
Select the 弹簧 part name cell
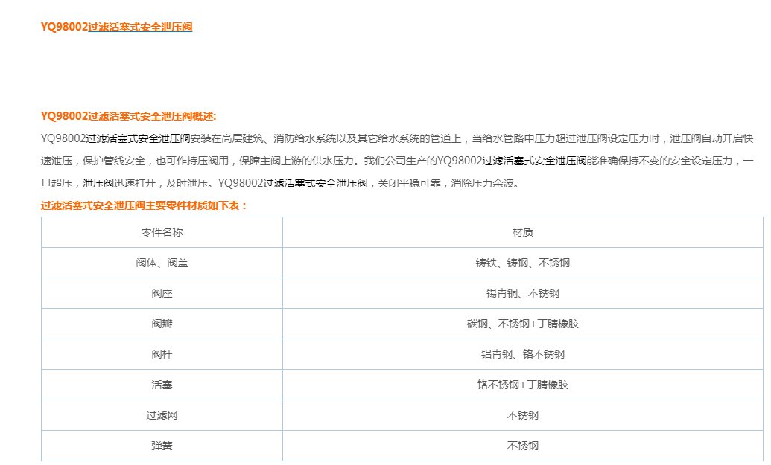click(162, 446)
